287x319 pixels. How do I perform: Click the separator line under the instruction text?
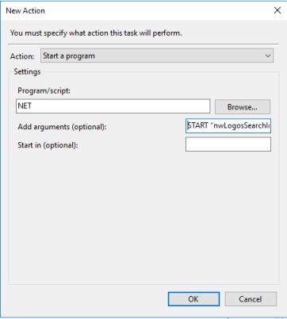point(143,44)
